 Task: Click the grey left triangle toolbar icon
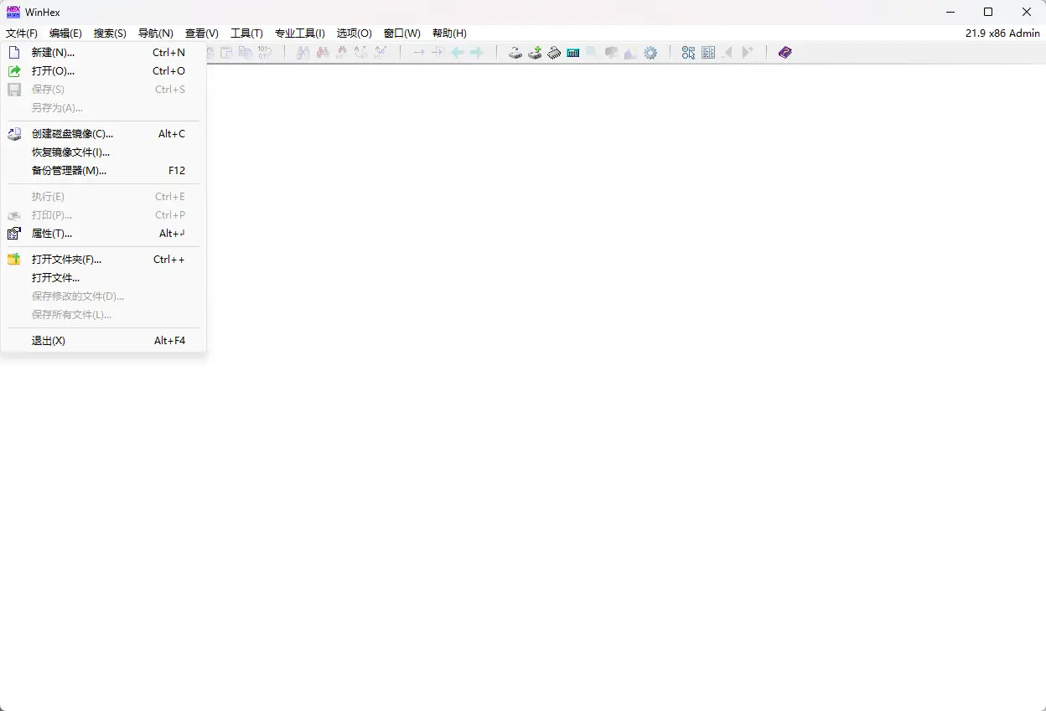click(728, 53)
